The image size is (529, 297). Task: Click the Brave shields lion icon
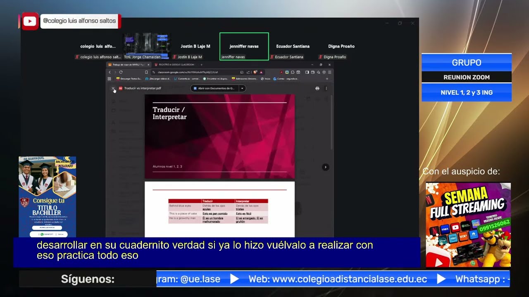(x=255, y=72)
